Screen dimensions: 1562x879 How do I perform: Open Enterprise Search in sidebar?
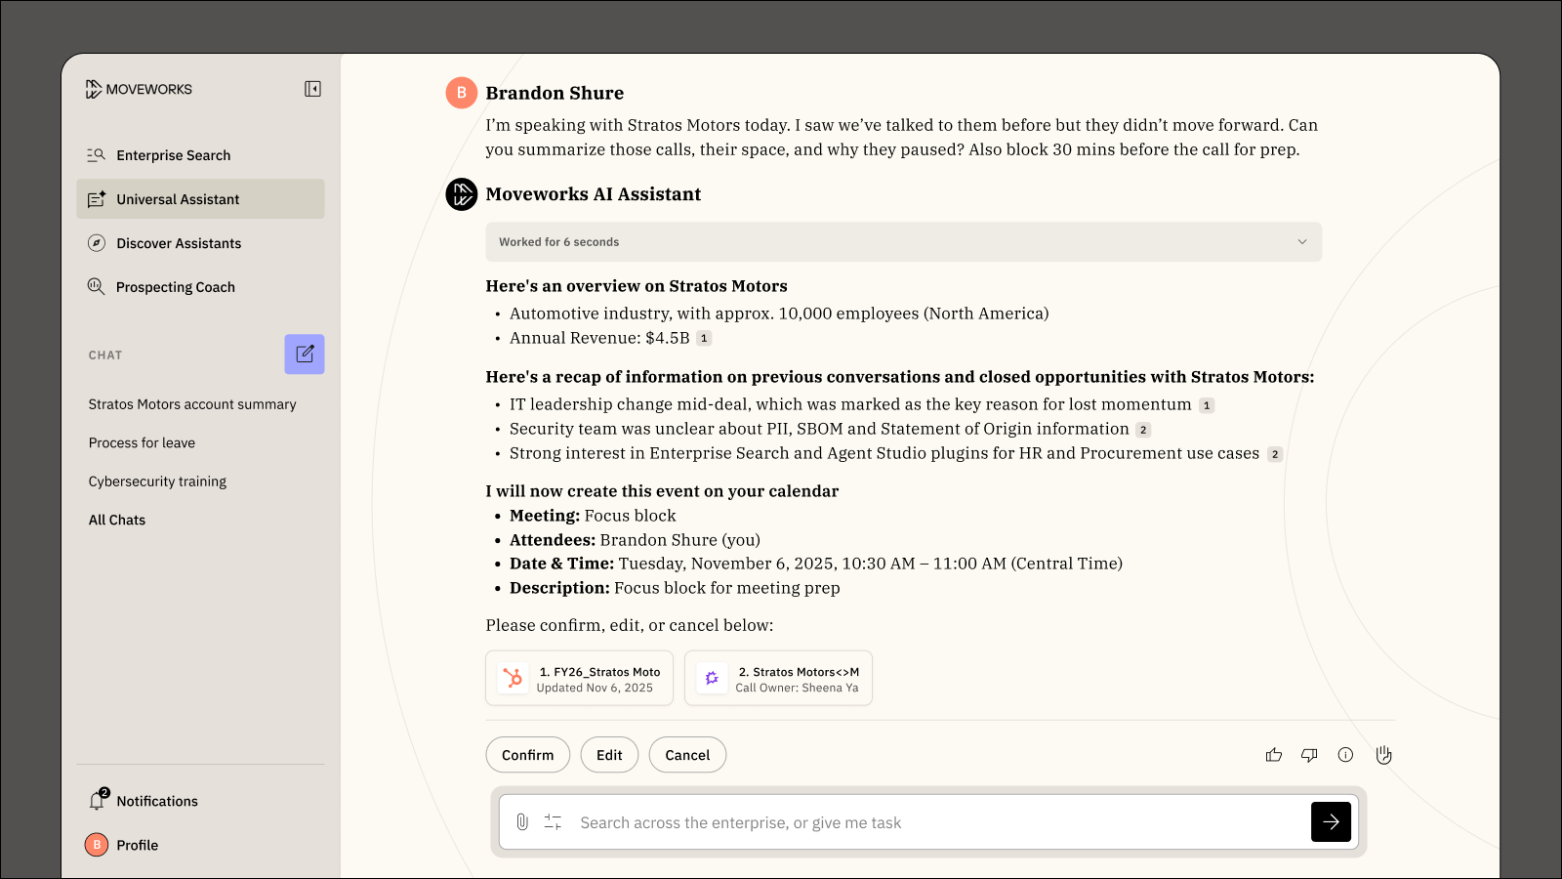(173, 155)
